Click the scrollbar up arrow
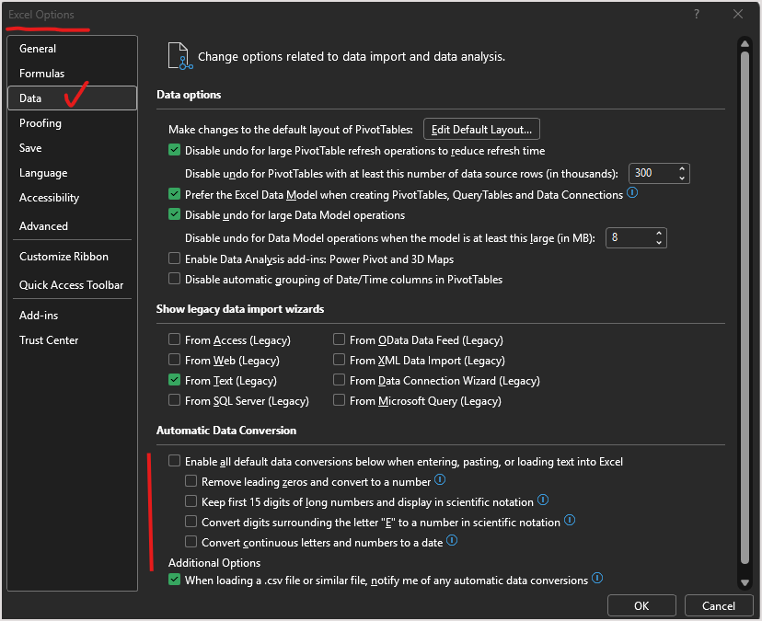762x621 pixels. [x=745, y=43]
